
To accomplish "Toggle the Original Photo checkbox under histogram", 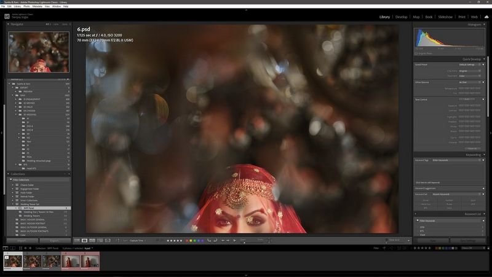I will point(416,53).
